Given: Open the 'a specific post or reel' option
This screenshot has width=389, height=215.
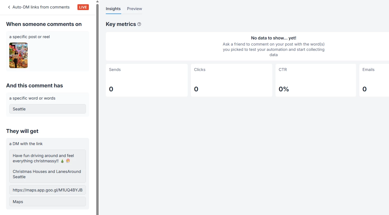Looking at the screenshot, I should 29,37.
